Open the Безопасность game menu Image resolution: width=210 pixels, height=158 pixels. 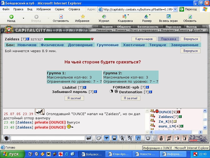click(x=148, y=27)
